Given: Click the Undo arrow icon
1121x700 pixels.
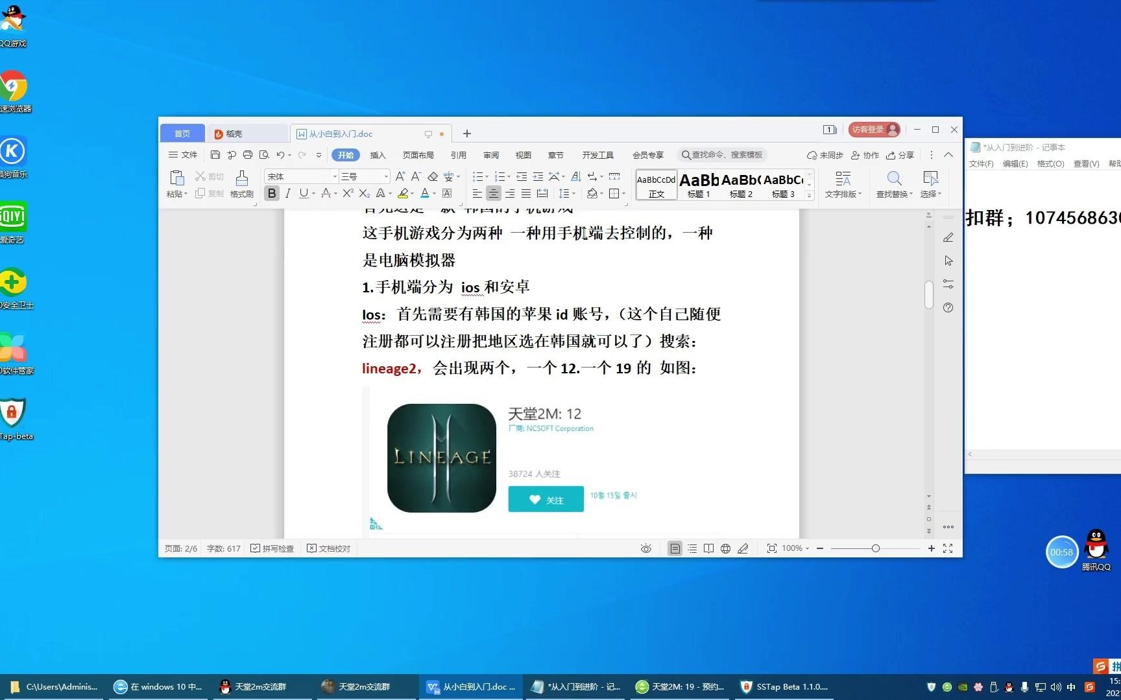Looking at the screenshot, I should pyautogui.click(x=280, y=155).
